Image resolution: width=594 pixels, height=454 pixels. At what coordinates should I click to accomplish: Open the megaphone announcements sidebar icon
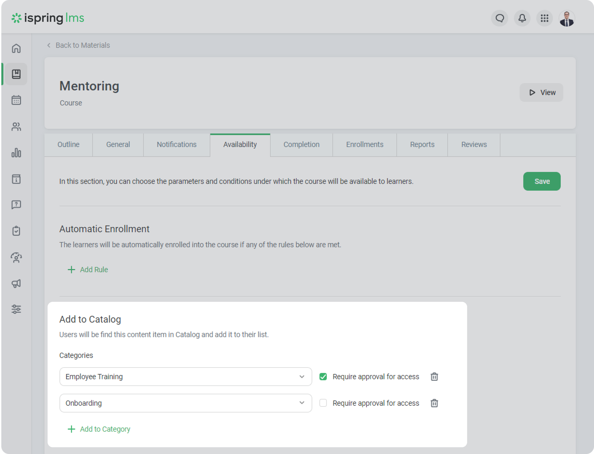(16, 283)
